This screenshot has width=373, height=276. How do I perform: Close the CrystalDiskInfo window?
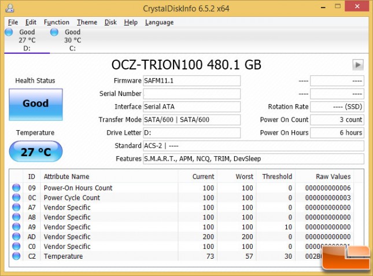coord(357,6)
